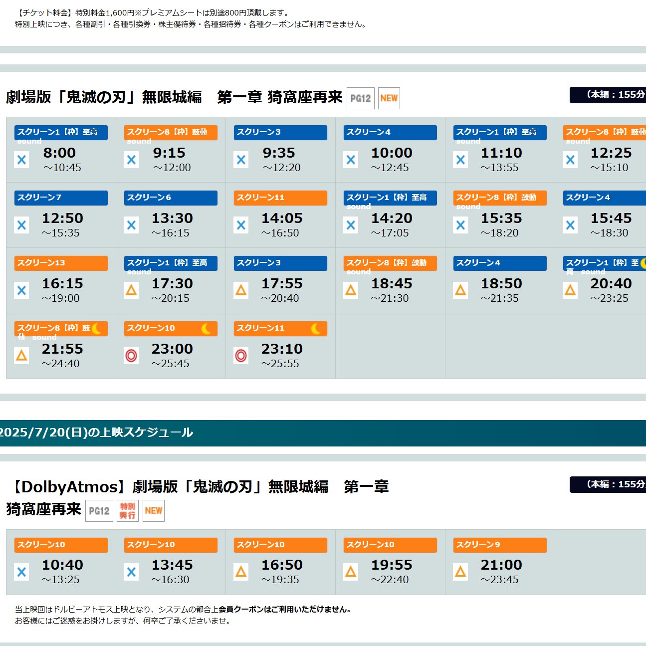Click スクリーン13 header label for 16:15
The width and height of the screenshot is (646, 646).
61,263
